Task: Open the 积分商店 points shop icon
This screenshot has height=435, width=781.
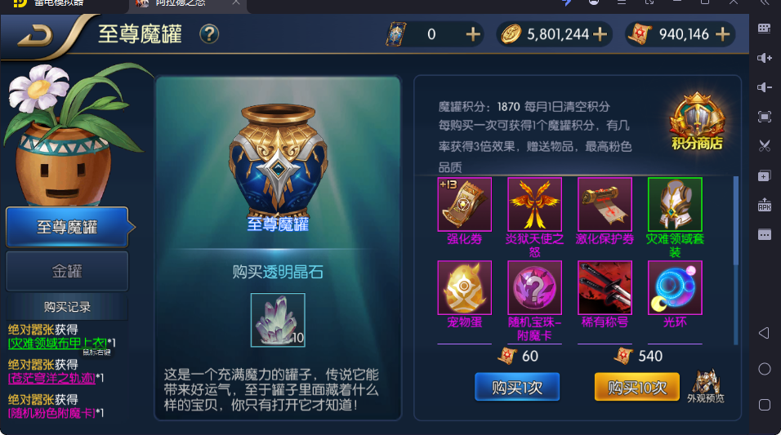Action: point(697,122)
